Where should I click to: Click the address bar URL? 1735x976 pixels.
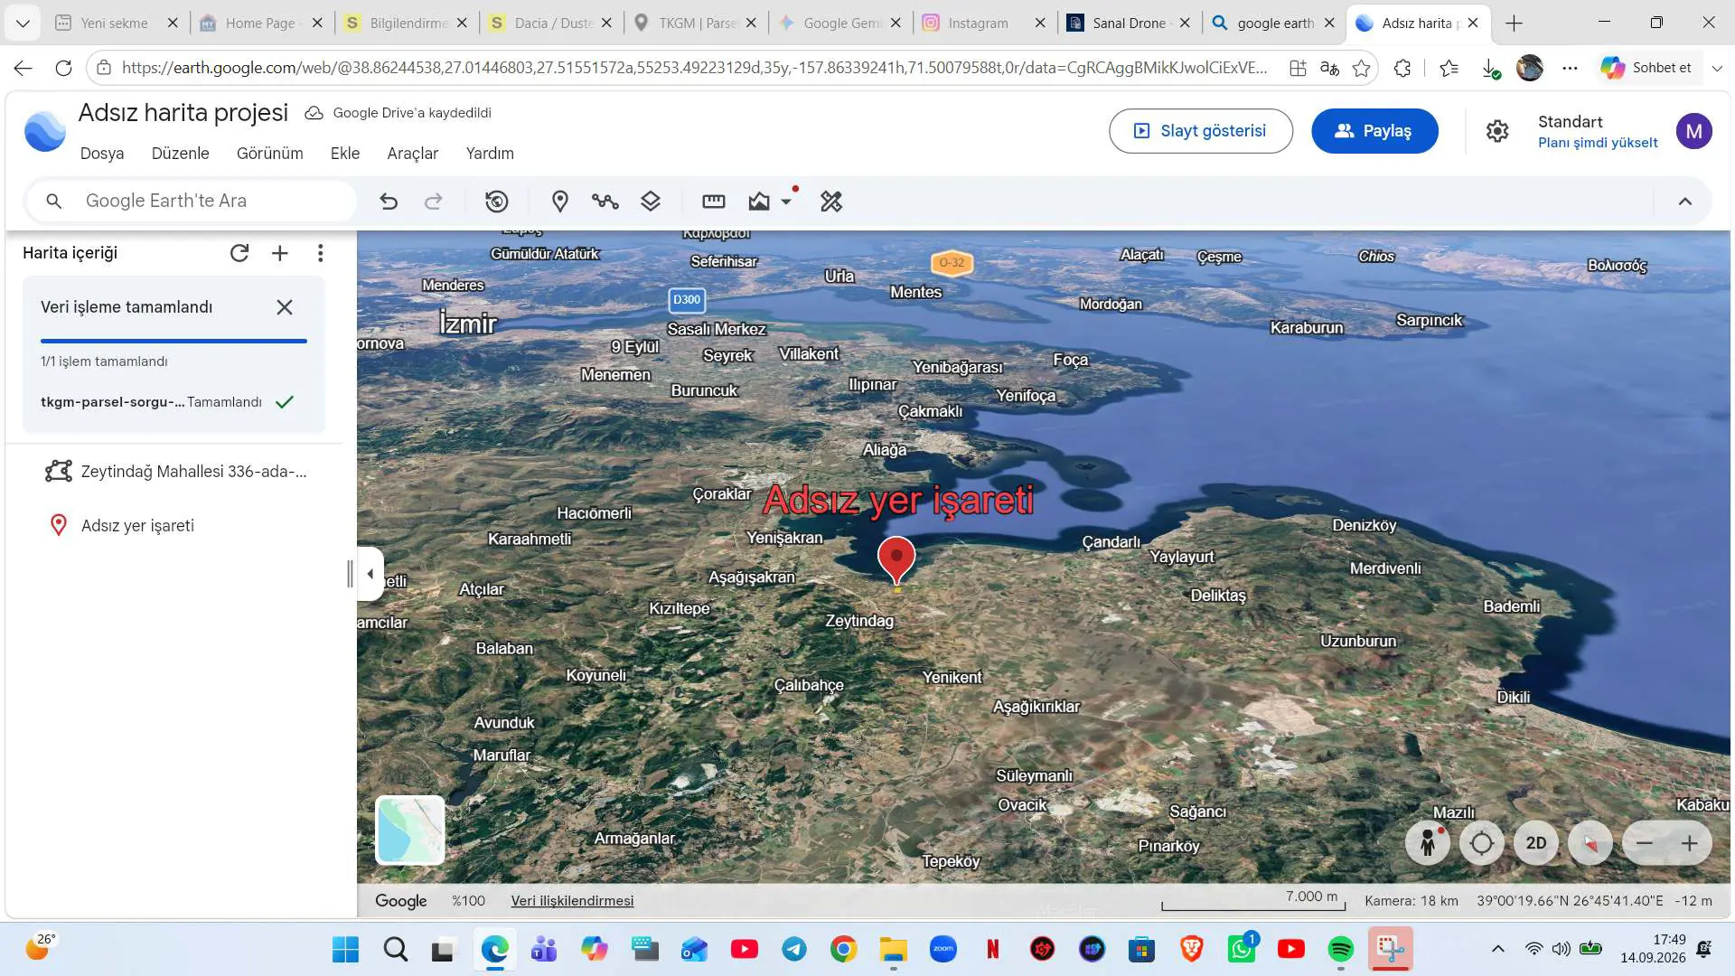coord(694,68)
